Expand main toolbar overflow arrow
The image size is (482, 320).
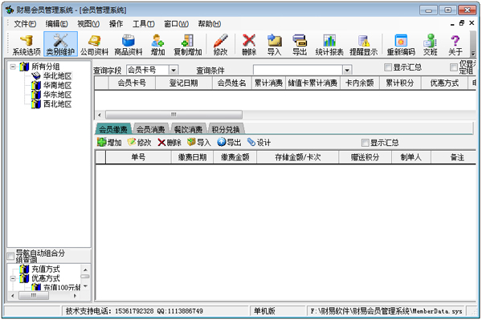[x=473, y=53]
